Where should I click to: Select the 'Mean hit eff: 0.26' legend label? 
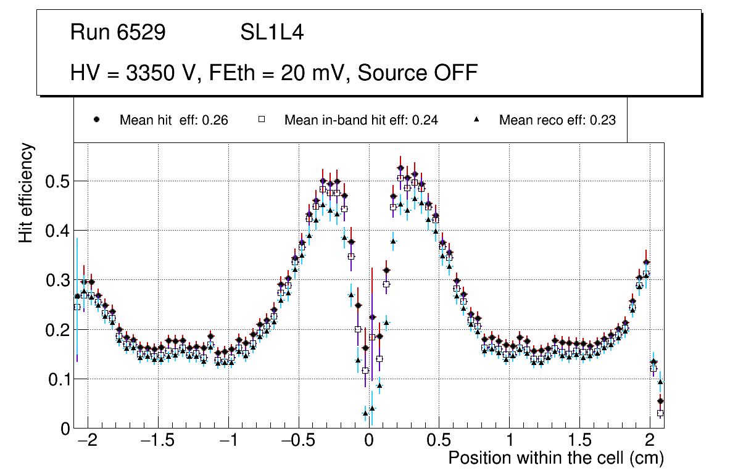coord(173,120)
